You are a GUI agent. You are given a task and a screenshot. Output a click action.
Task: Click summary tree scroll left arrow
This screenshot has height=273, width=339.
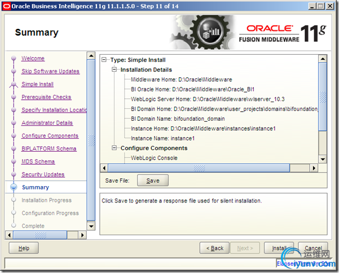point(104,168)
